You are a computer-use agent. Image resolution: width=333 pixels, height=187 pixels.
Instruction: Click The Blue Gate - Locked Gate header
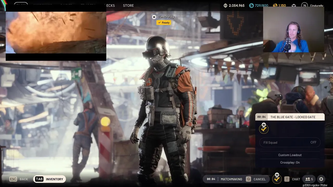(290, 117)
